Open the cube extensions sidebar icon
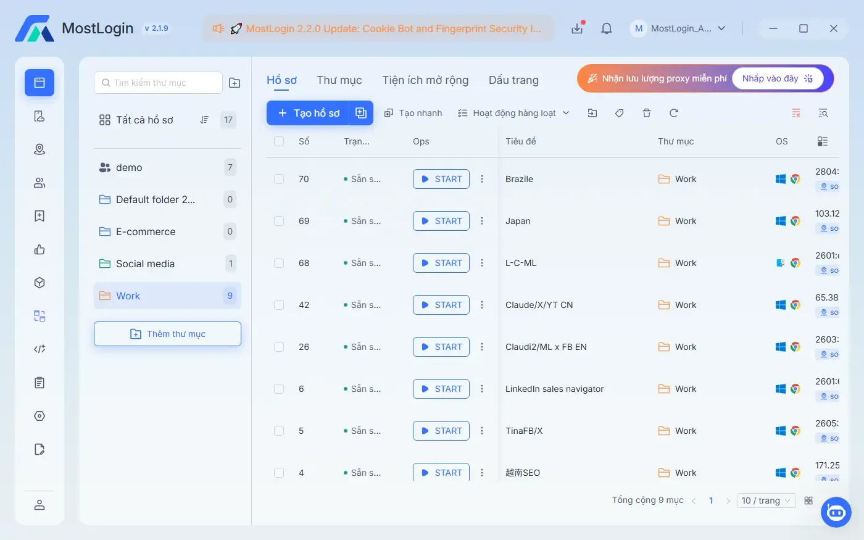This screenshot has width=864, height=540. pos(39,283)
